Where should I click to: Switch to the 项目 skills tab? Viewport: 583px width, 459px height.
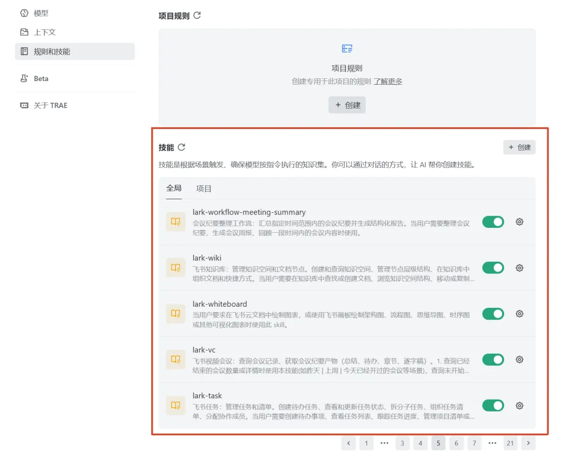204,188
